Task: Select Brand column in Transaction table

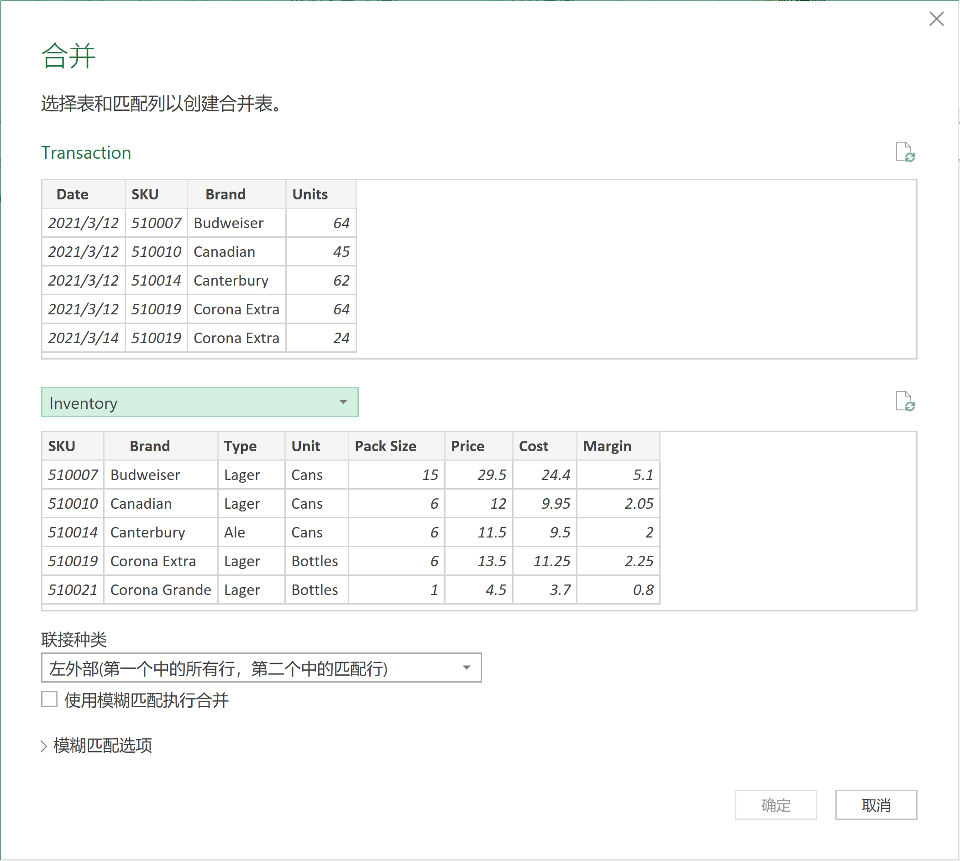Action: pyautogui.click(x=226, y=194)
